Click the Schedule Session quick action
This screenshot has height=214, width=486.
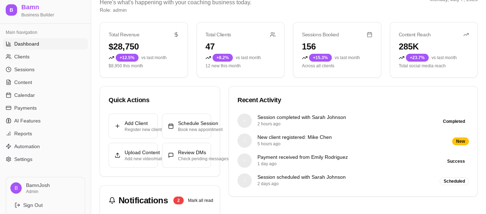[x=187, y=126]
